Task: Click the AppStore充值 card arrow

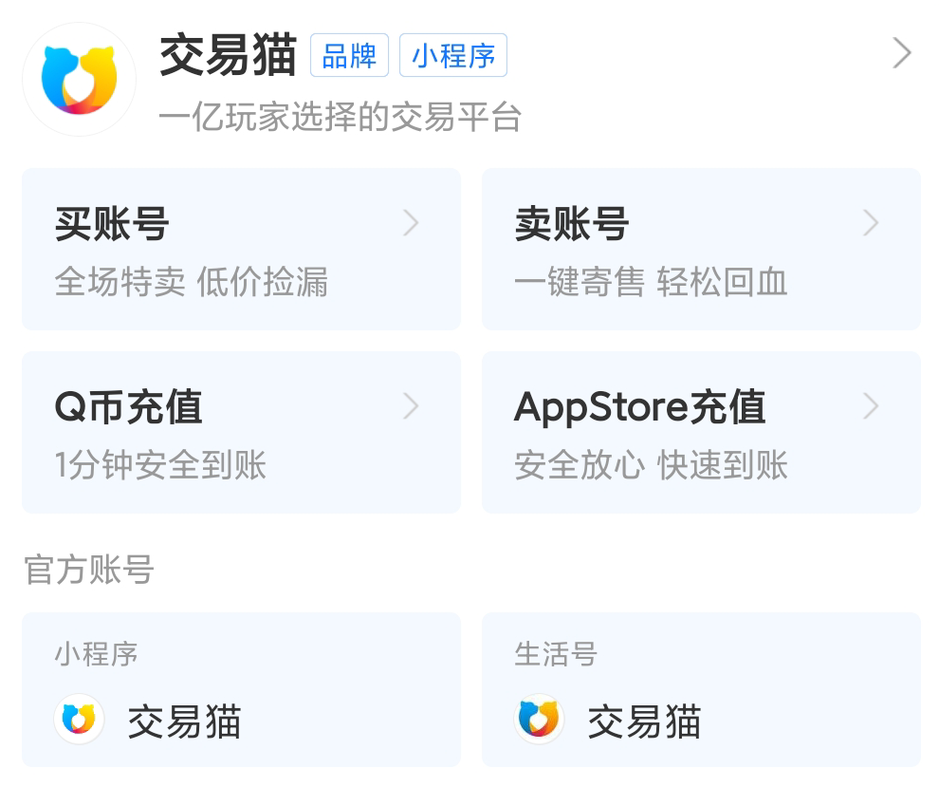Action: click(x=871, y=406)
